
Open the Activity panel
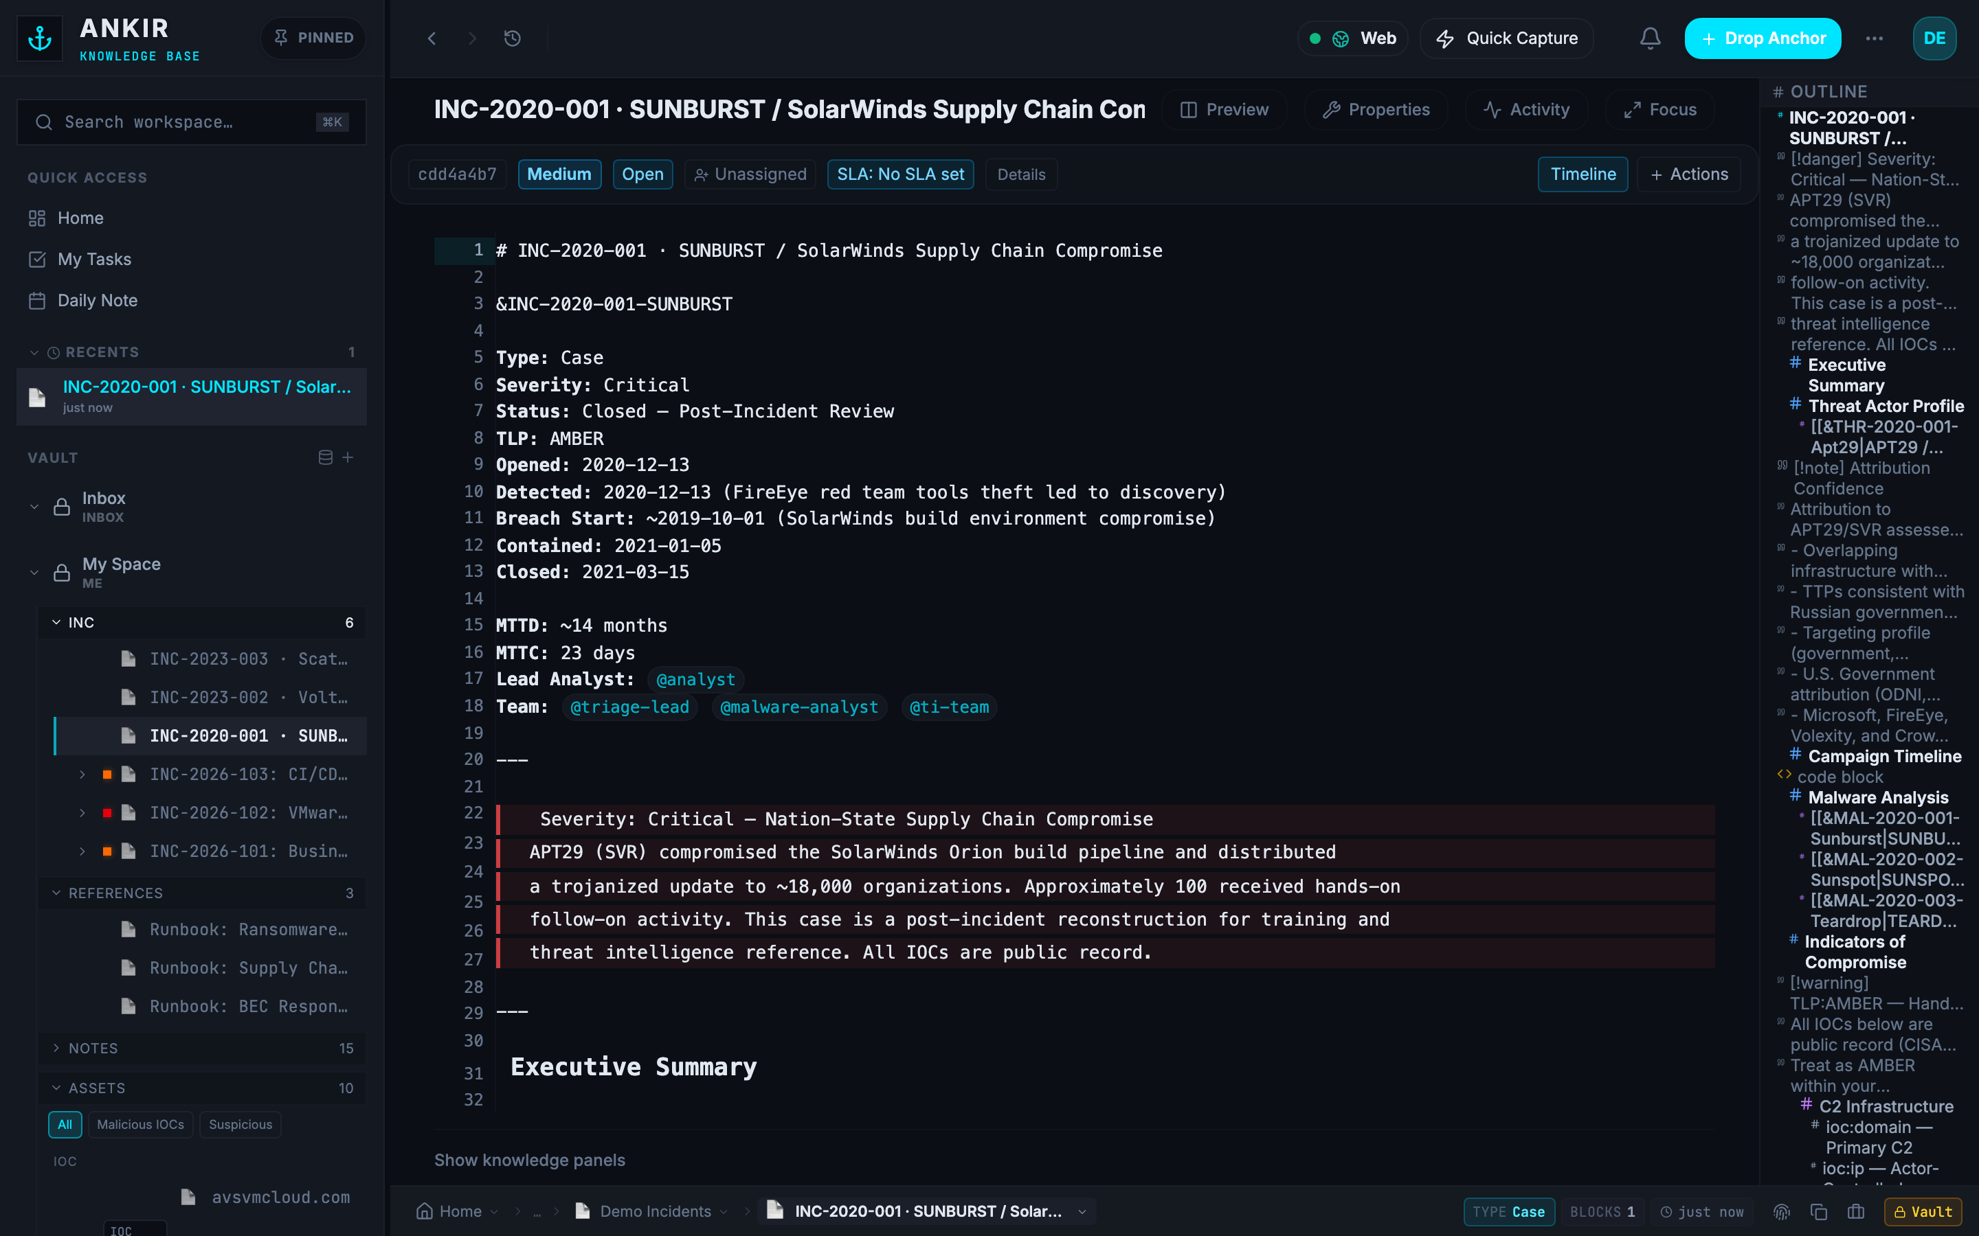tap(1527, 110)
